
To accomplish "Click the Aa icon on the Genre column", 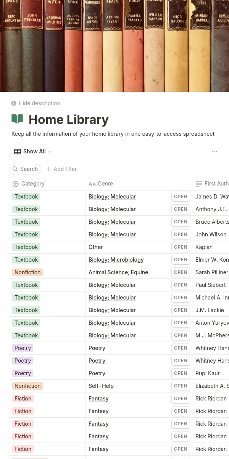I will pos(92,184).
